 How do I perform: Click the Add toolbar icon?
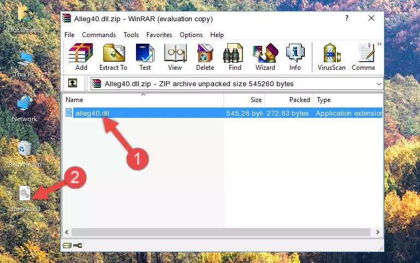[81, 57]
